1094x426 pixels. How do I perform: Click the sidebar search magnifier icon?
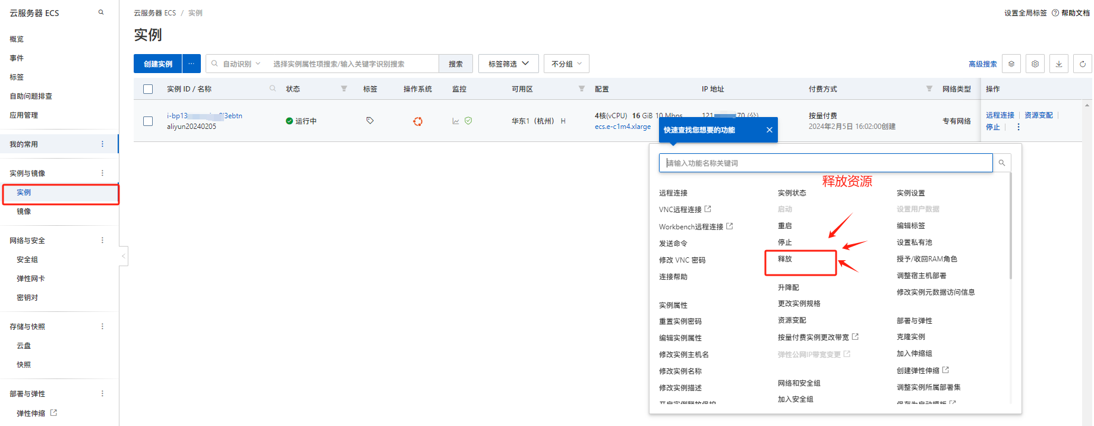[101, 12]
